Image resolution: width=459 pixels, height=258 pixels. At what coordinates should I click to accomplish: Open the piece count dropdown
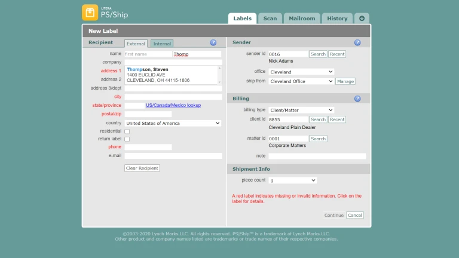point(293,180)
